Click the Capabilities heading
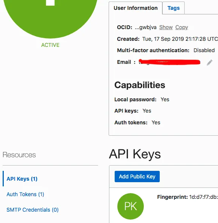The height and width of the screenshot is (223, 218). [x=140, y=85]
